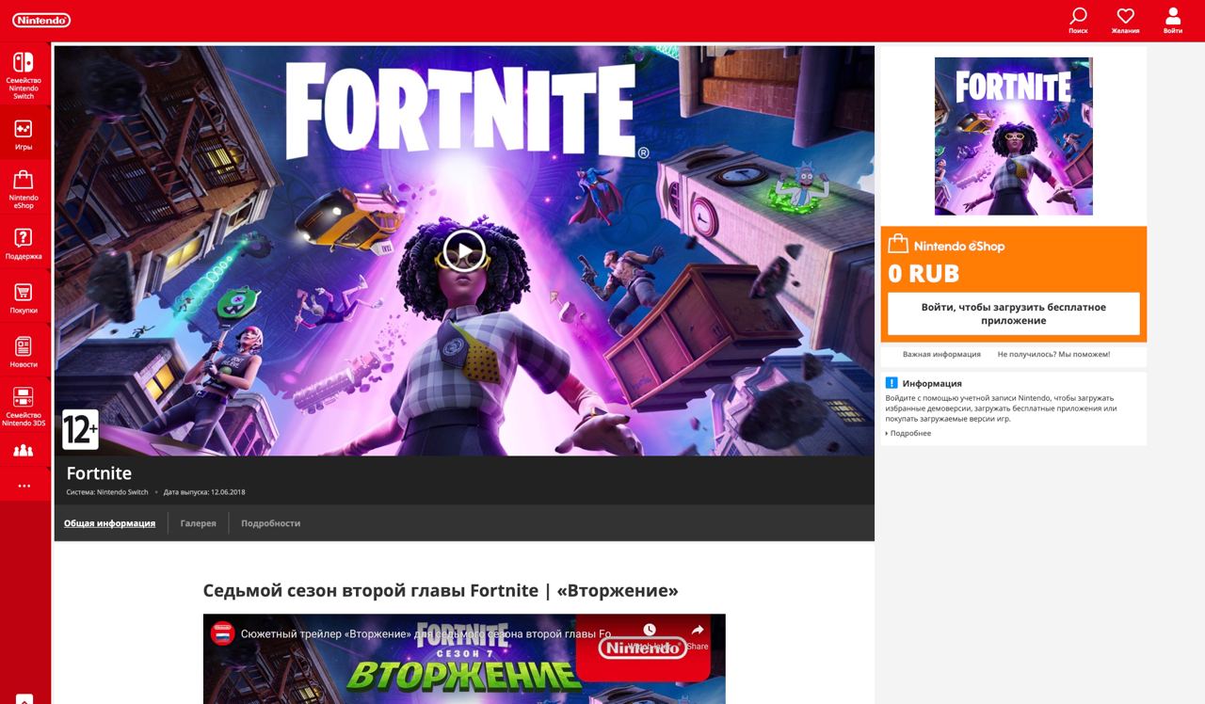Click heading Седьмой сезон второй главы Fortnite
The width and height of the screenshot is (1205, 704).
(441, 590)
